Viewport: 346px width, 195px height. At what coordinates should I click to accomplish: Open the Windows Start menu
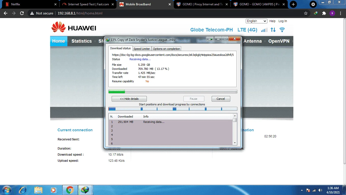tap(6, 190)
